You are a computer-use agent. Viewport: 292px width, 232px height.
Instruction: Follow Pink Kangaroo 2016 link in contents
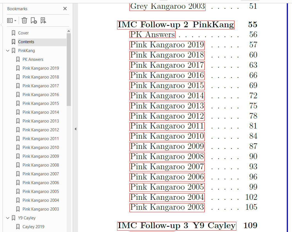pos(167,76)
